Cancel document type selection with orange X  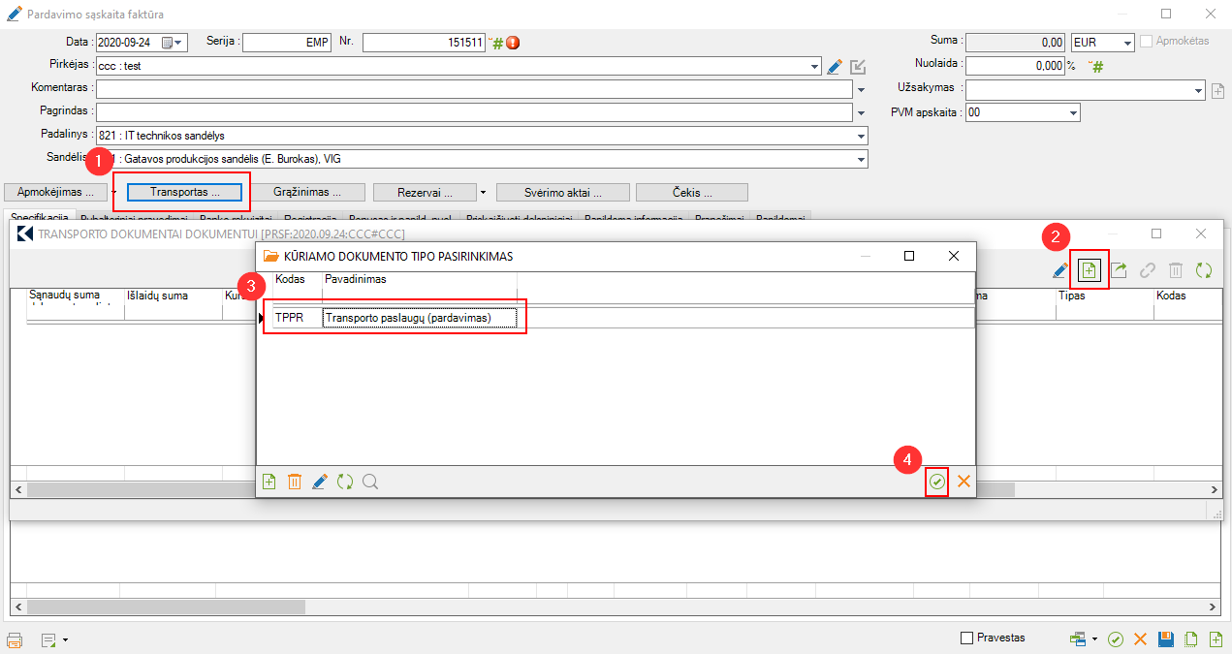coord(963,482)
